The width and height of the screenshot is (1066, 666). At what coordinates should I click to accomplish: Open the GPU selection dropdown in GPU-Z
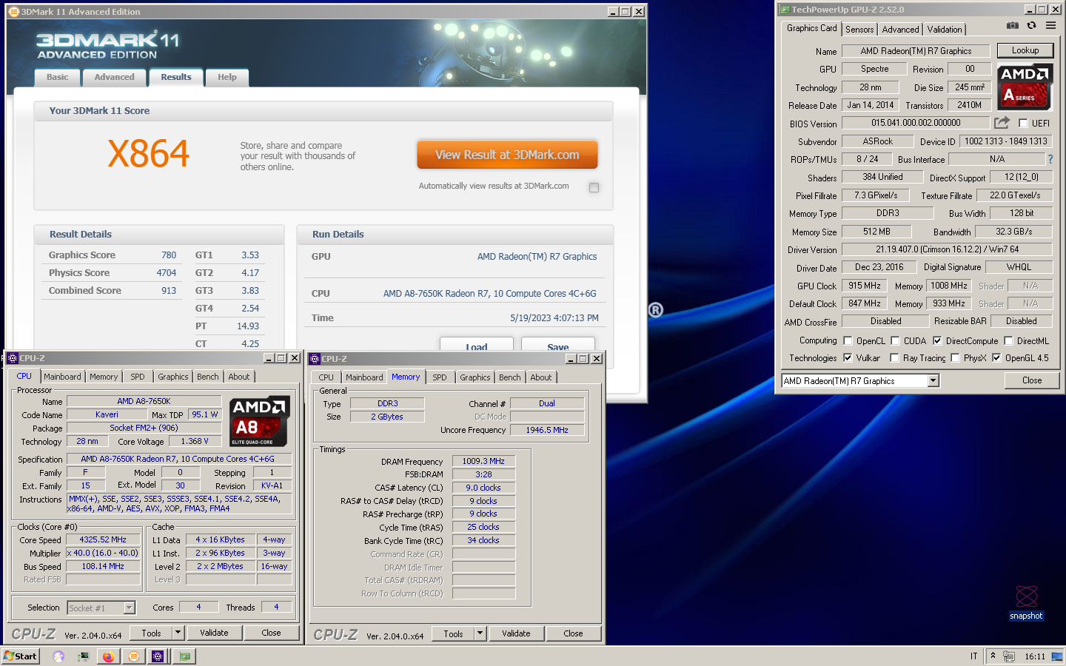pos(933,380)
